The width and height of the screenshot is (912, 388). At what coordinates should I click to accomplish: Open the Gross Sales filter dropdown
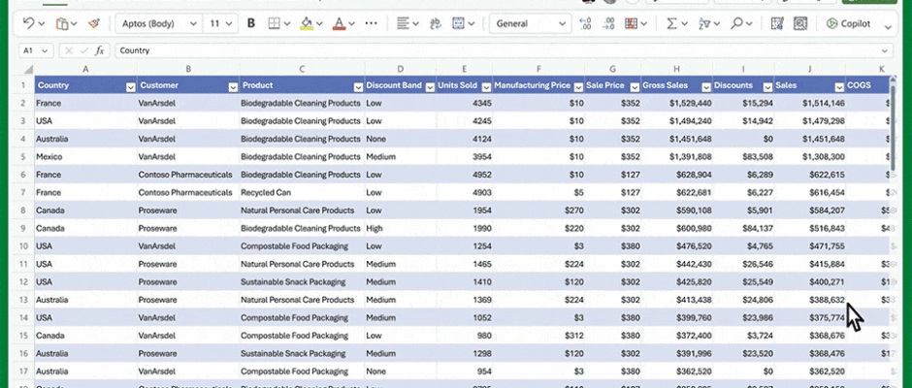[x=706, y=87]
